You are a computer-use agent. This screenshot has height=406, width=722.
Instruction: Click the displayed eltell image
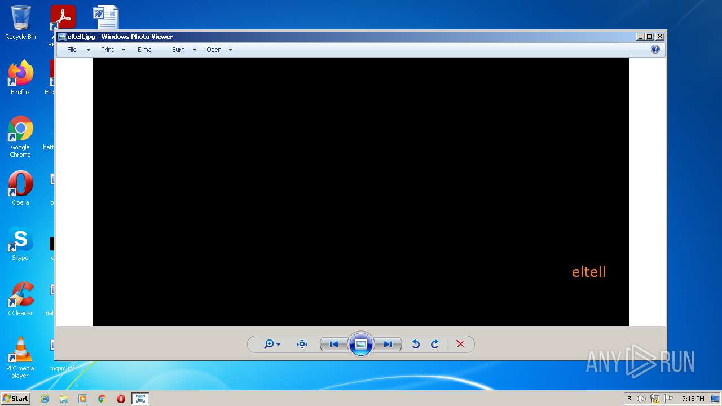tap(361, 192)
